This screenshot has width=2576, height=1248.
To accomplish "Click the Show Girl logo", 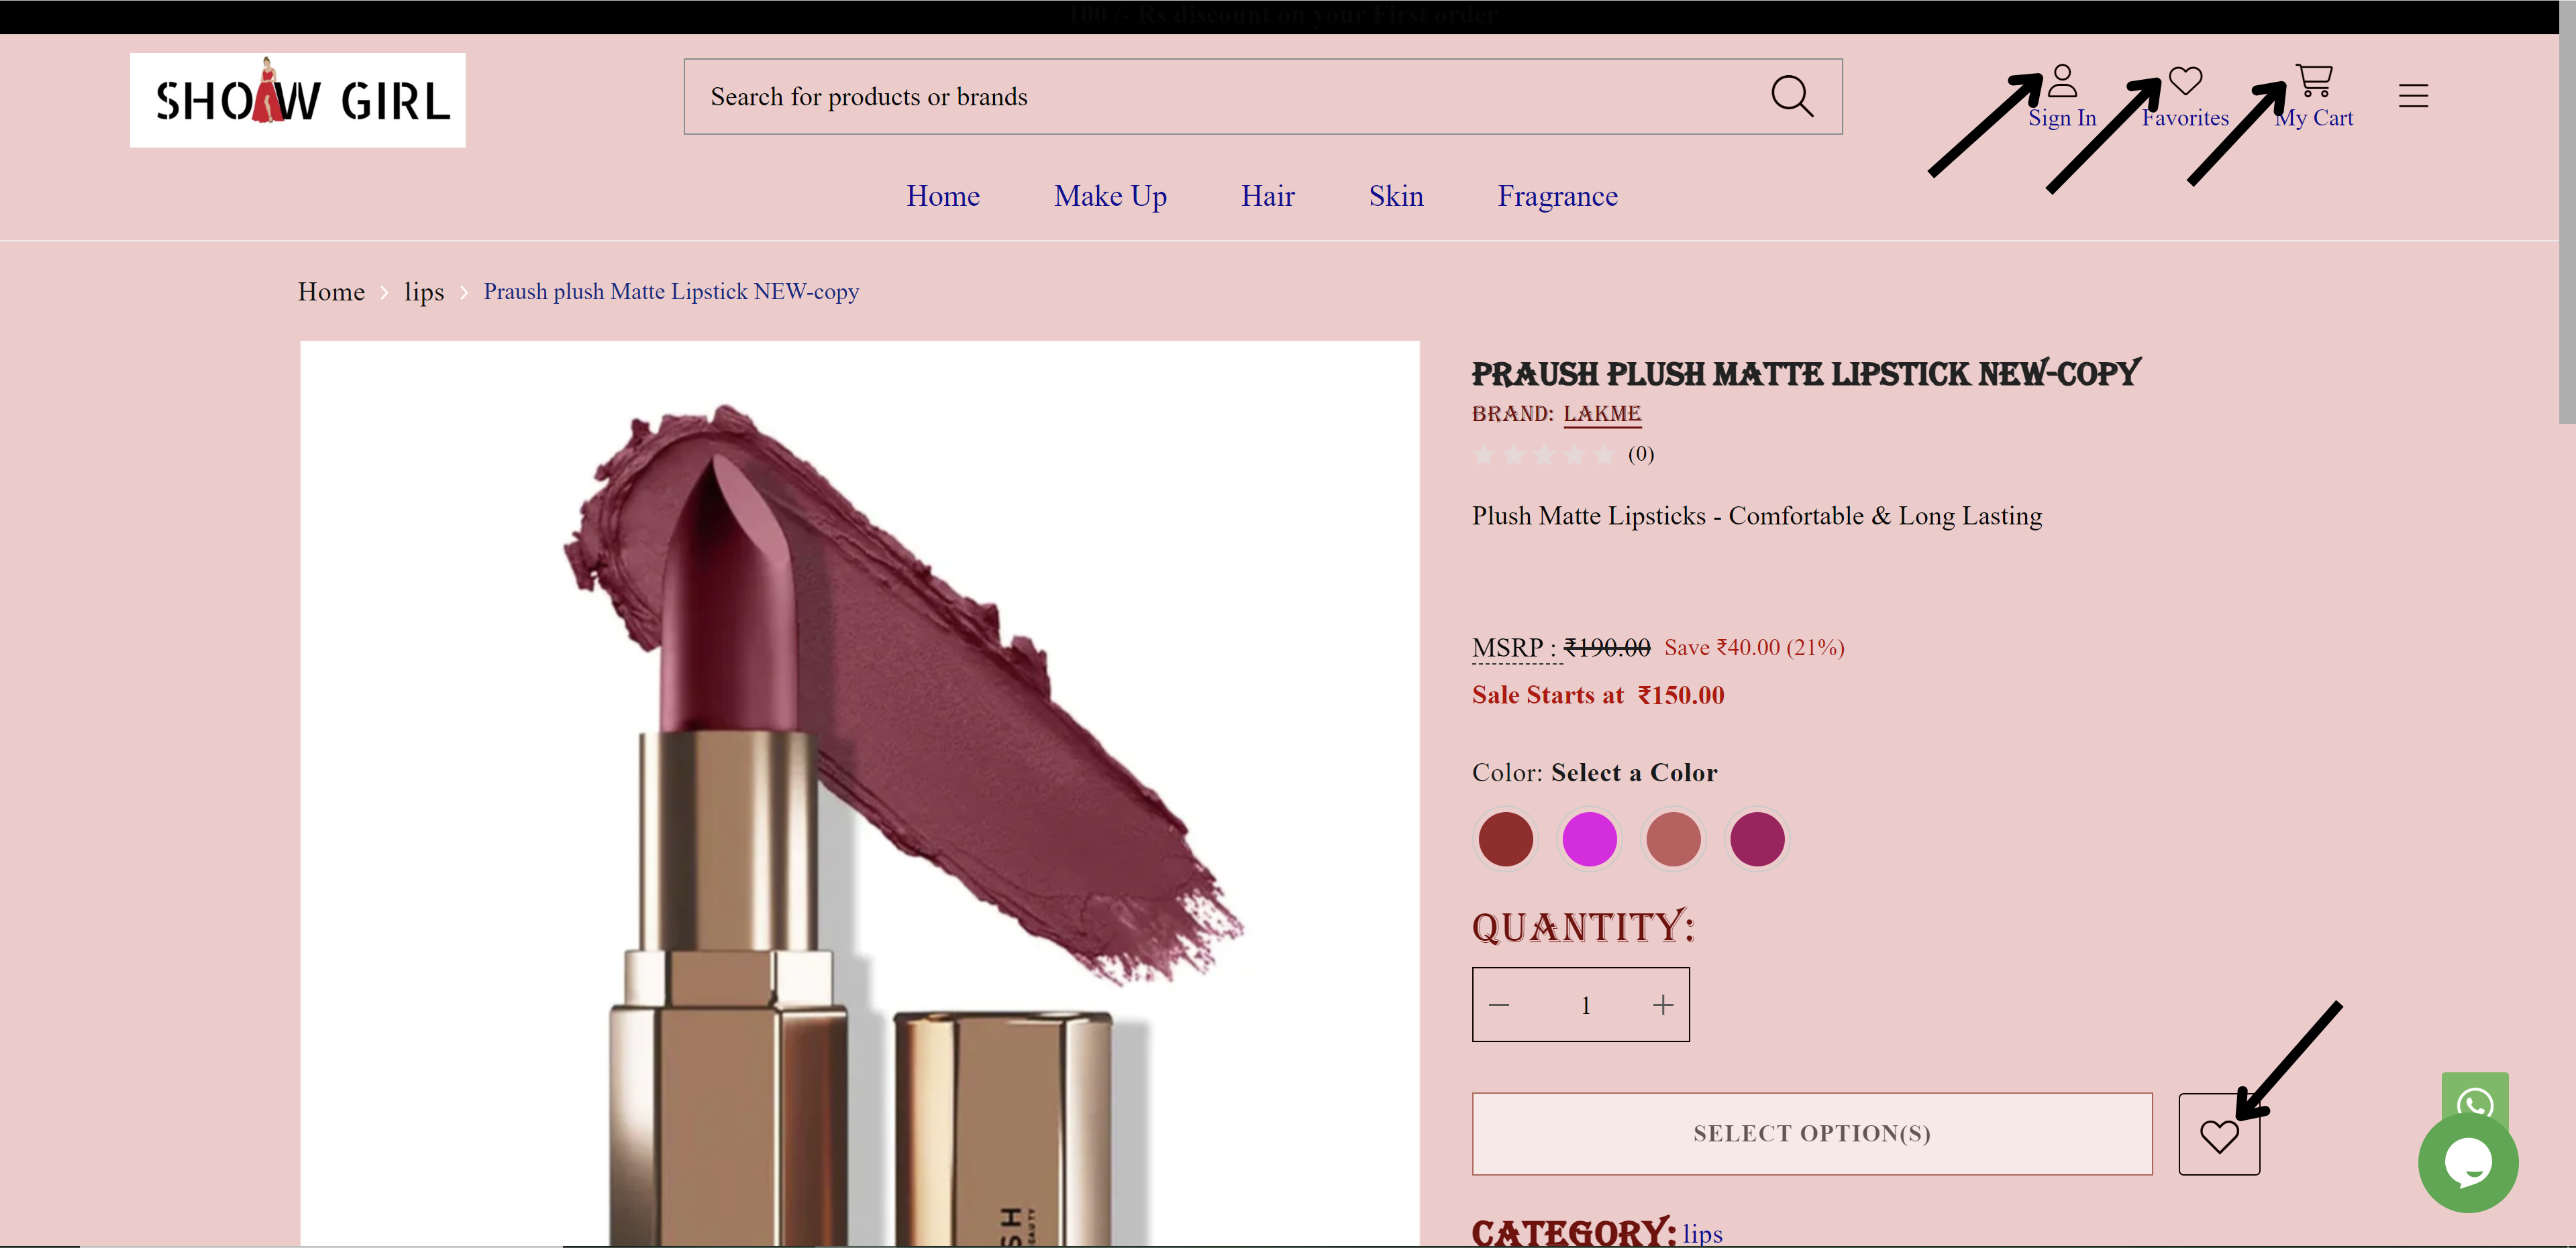I will 297,100.
